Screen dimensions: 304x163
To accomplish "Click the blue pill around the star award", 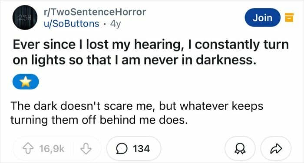I will click(x=26, y=82).
